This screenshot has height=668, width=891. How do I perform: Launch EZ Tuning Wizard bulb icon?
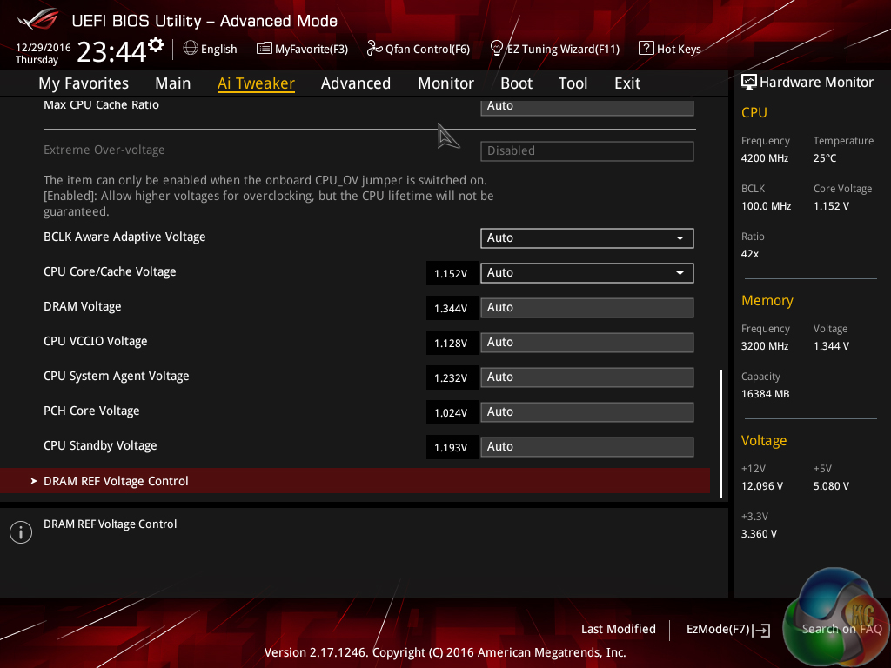click(x=497, y=49)
